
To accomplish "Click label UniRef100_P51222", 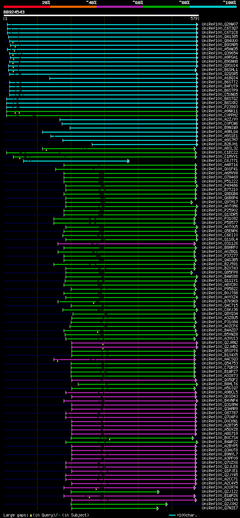I will coord(220,181).
